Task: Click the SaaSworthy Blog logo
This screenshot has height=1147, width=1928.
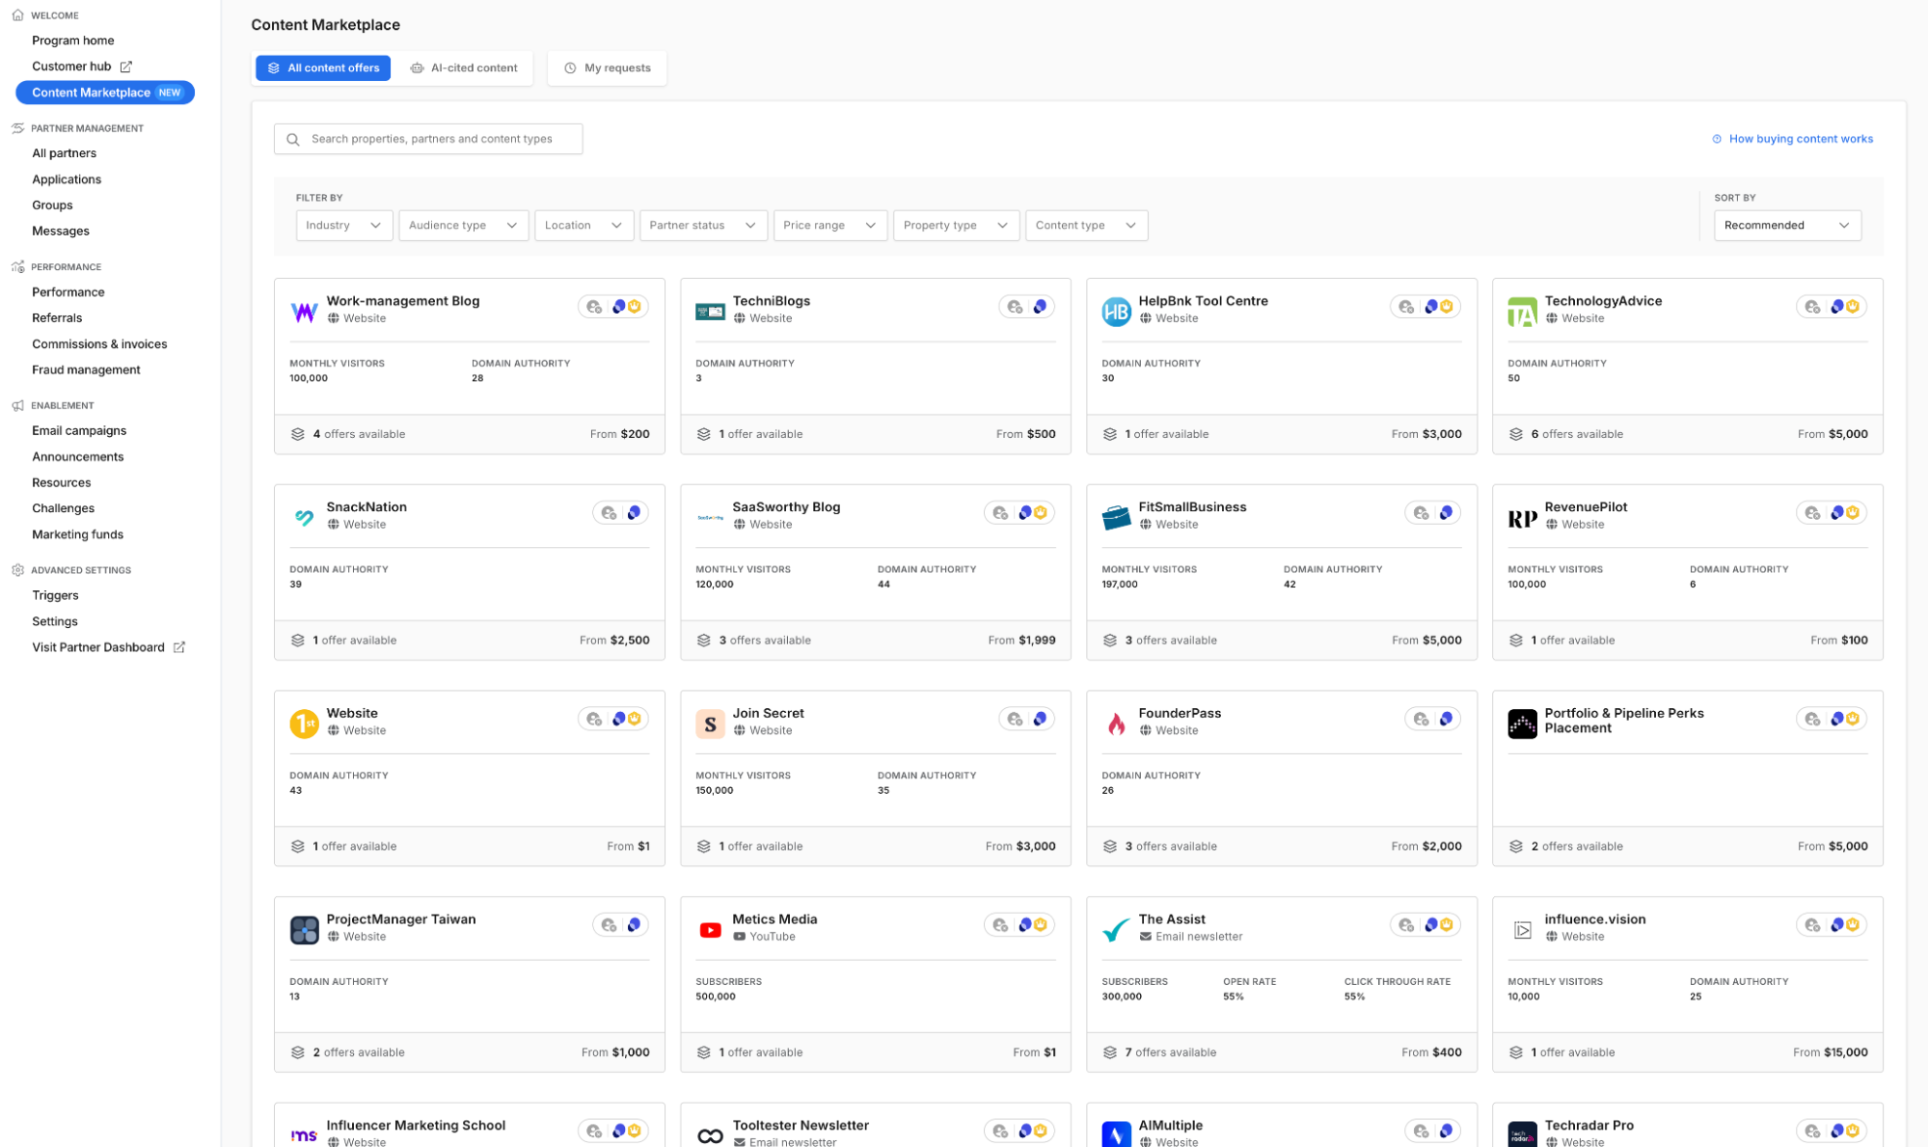Action: coord(710,518)
